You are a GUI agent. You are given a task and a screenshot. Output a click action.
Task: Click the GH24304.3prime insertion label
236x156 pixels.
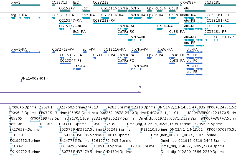click(117, 152)
